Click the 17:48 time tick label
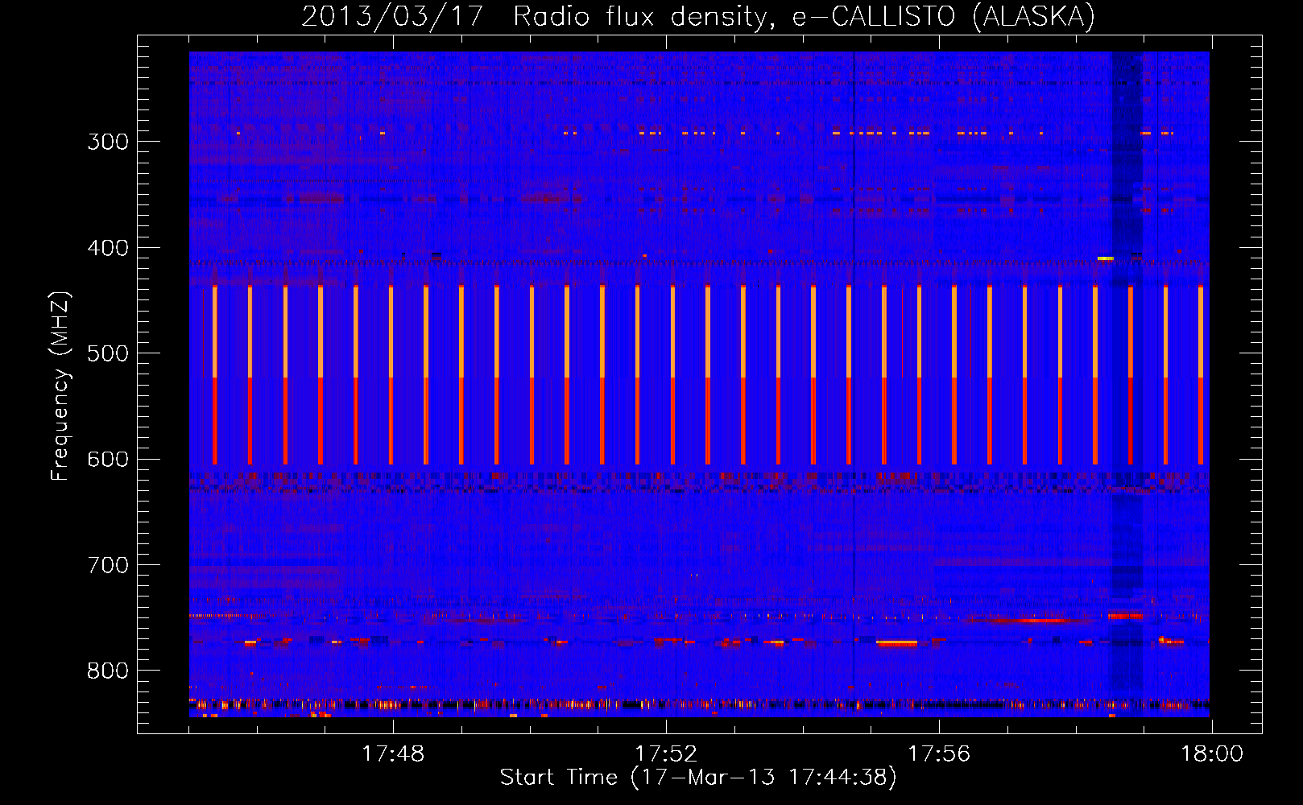Screen dimensions: 1303x805 (x=393, y=754)
